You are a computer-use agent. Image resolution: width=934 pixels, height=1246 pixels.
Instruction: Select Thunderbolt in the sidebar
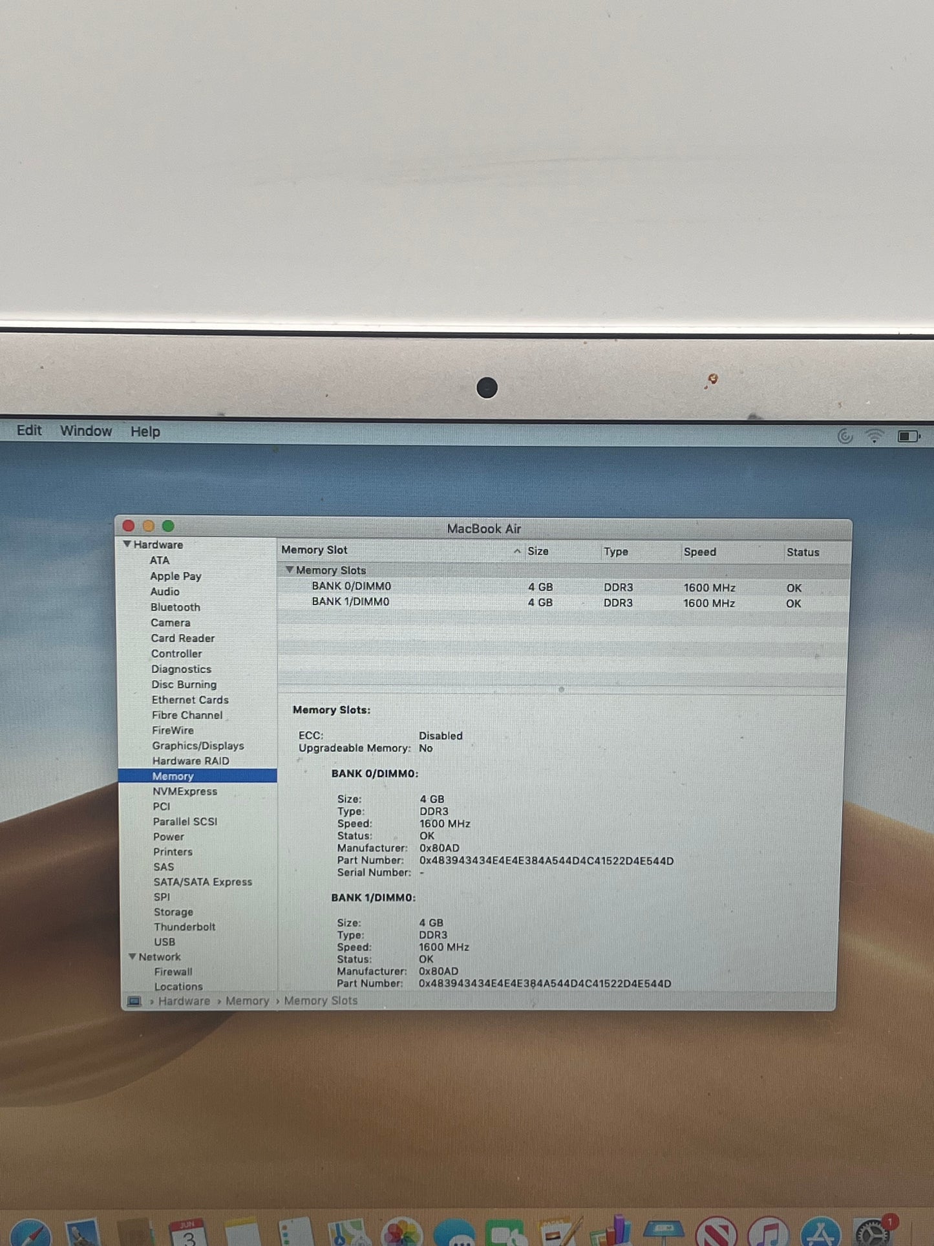pyautogui.click(x=185, y=927)
